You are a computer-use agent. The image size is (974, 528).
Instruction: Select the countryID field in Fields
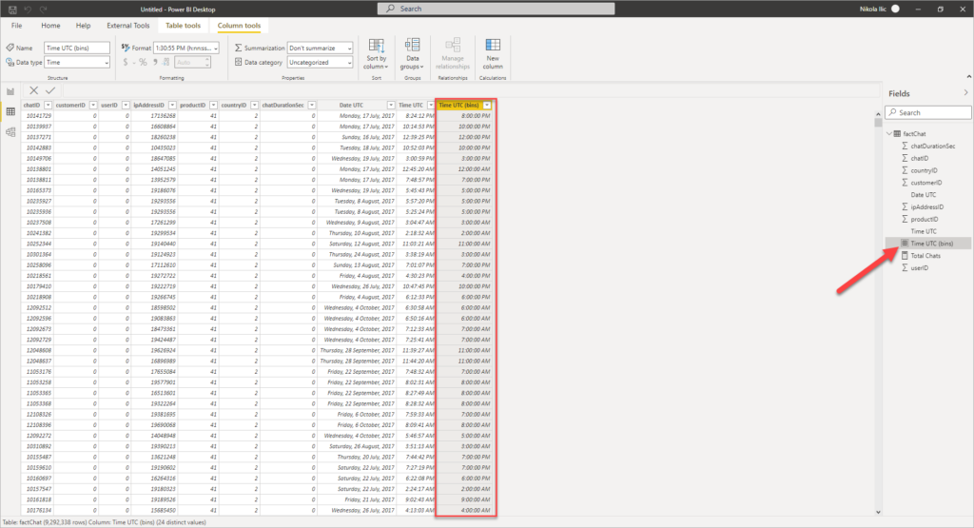924,170
